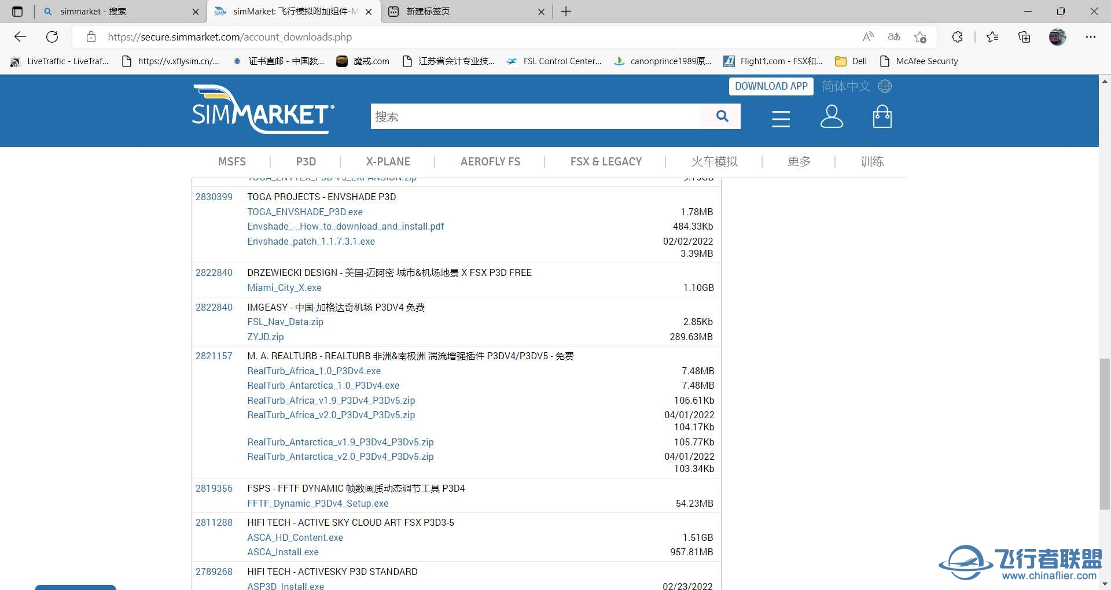Image resolution: width=1111 pixels, height=590 pixels.
Task: Open the 训练 category menu
Action: point(872,161)
